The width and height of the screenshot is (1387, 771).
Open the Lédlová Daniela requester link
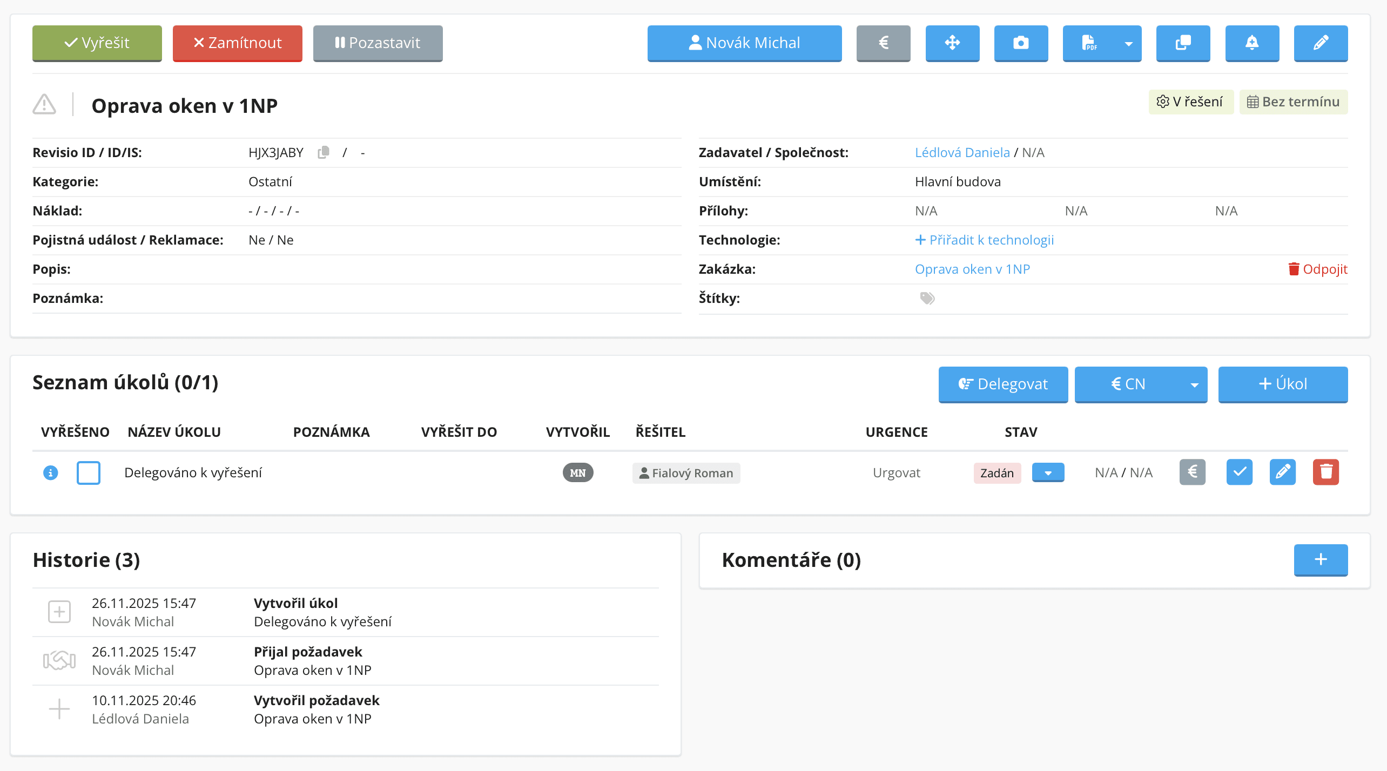point(962,153)
